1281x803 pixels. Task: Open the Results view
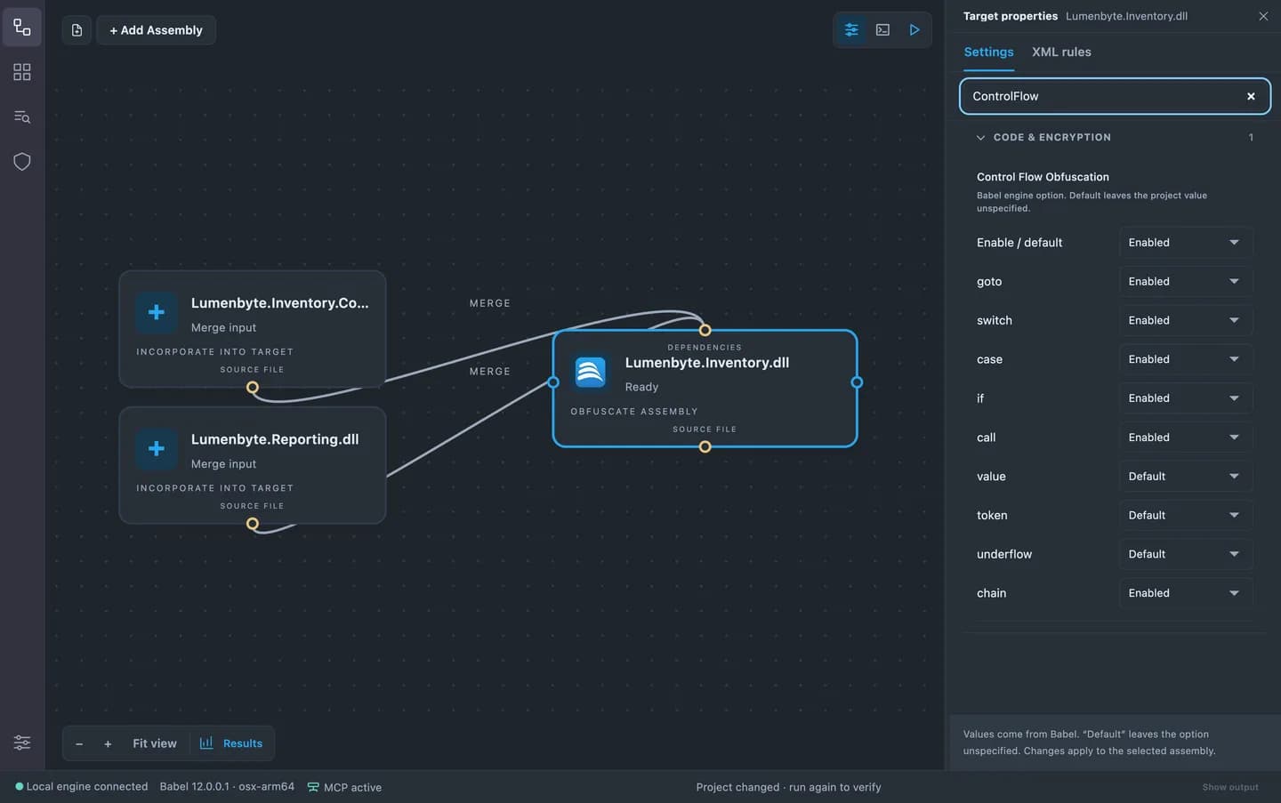click(231, 743)
